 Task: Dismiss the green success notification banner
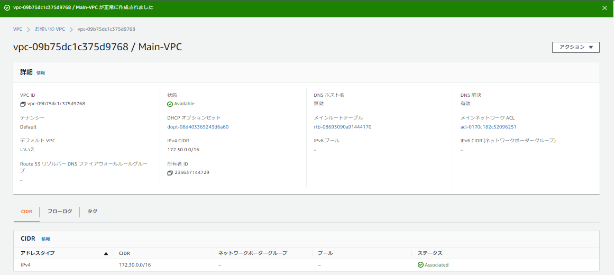tap(604, 8)
